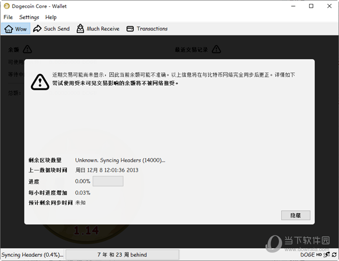
Task: Click the 剩余区块数量 label
Action: point(45,160)
